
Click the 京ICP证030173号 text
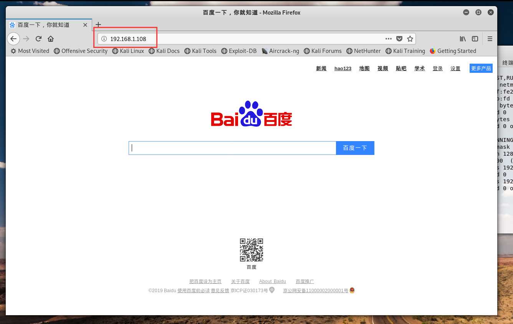click(249, 291)
